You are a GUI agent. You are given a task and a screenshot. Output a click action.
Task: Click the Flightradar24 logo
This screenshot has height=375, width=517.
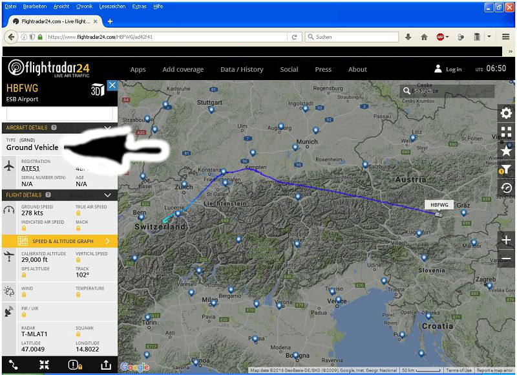49,69
